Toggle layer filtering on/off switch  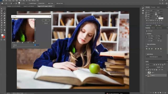coord(165,64)
